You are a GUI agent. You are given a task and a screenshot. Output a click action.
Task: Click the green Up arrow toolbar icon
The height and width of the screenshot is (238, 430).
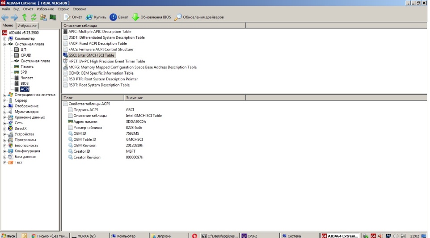24,17
